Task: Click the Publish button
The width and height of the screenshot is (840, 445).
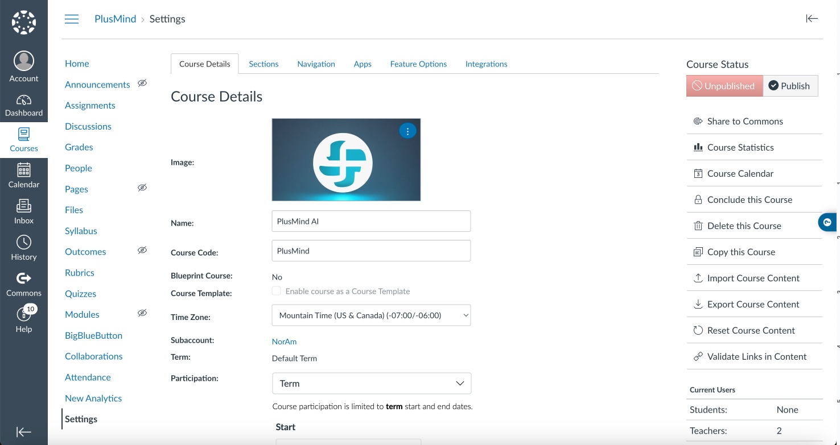Action: point(789,86)
